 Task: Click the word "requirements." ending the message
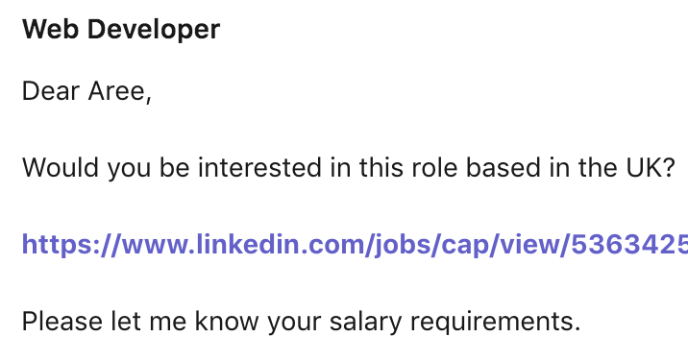(x=496, y=322)
